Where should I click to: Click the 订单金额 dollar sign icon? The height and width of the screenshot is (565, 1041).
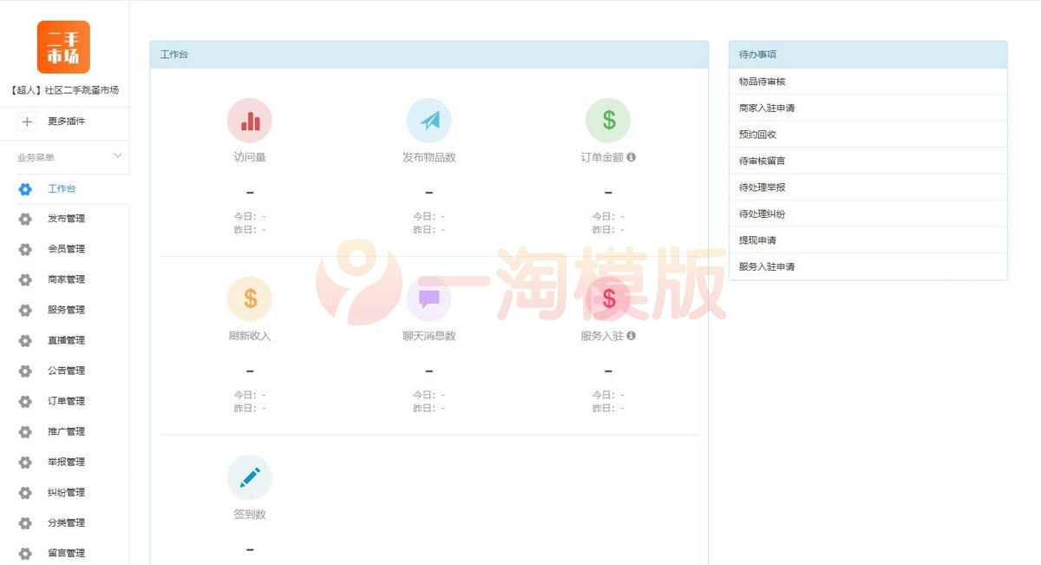tap(608, 122)
